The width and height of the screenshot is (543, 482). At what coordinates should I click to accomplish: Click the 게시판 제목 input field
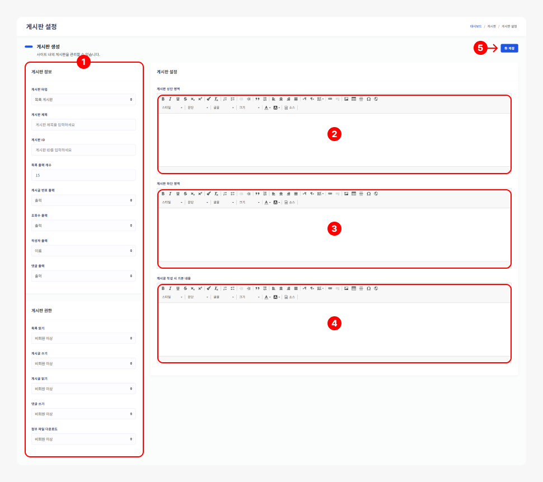click(x=83, y=125)
